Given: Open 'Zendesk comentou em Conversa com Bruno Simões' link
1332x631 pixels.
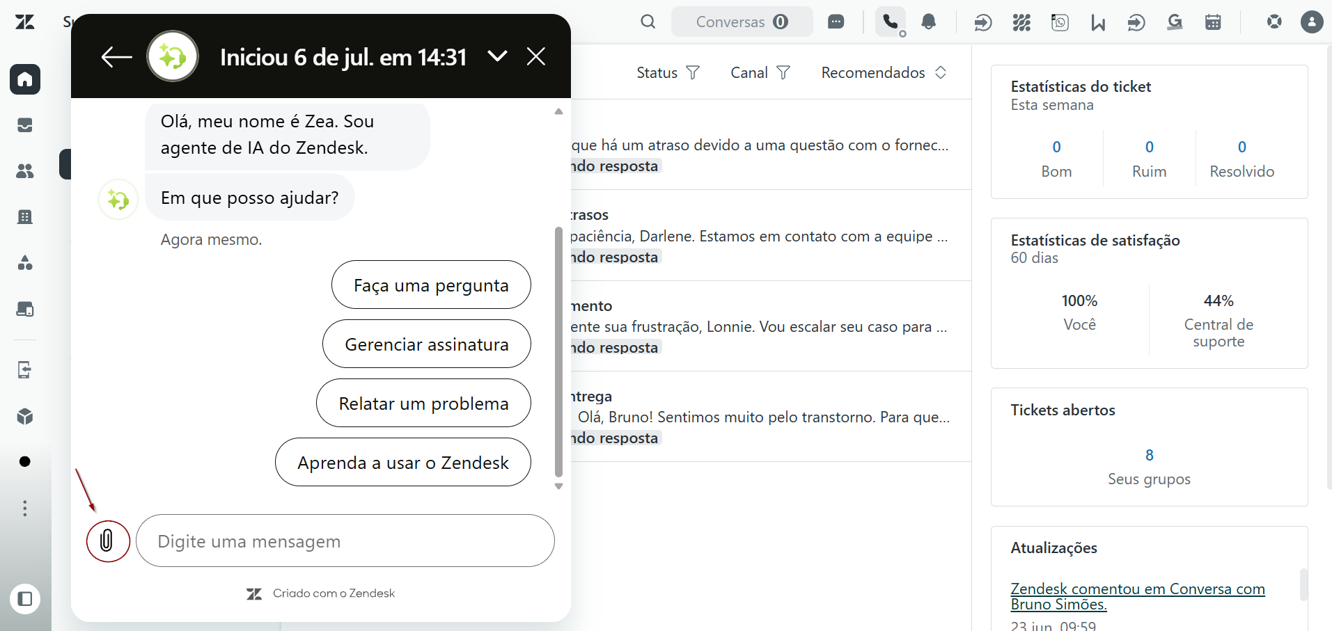Looking at the screenshot, I should click(x=1138, y=596).
